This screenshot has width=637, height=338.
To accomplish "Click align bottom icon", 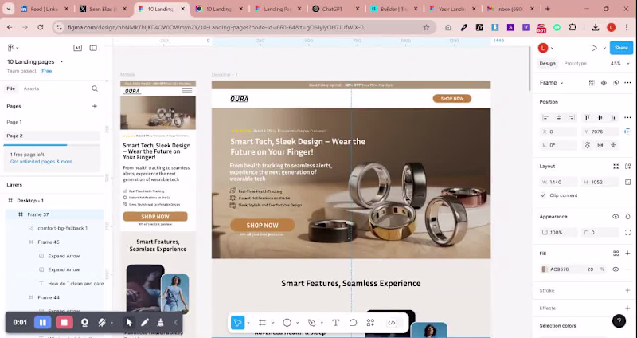I will (613, 117).
